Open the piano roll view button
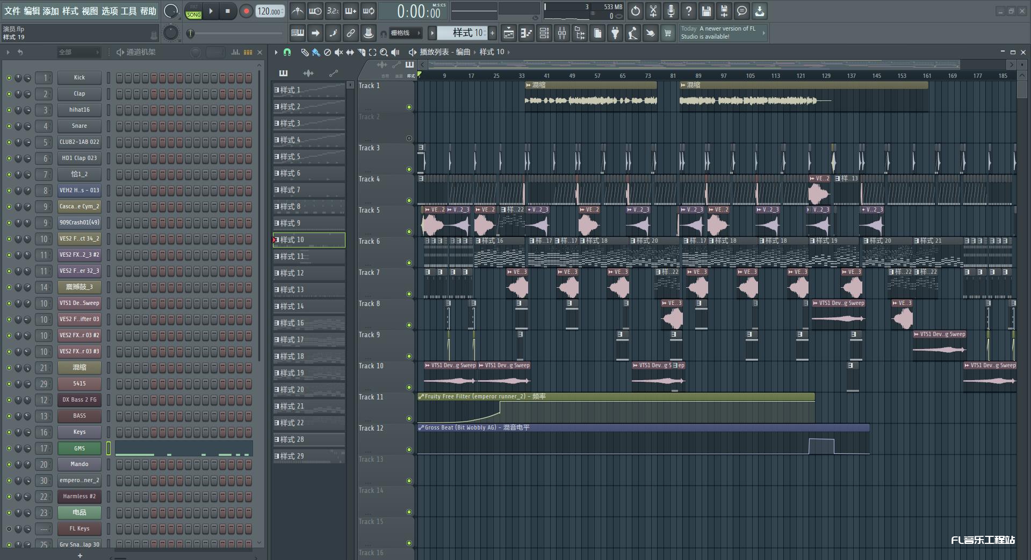Viewport: 1031px width, 560px height. click(526, 33)
